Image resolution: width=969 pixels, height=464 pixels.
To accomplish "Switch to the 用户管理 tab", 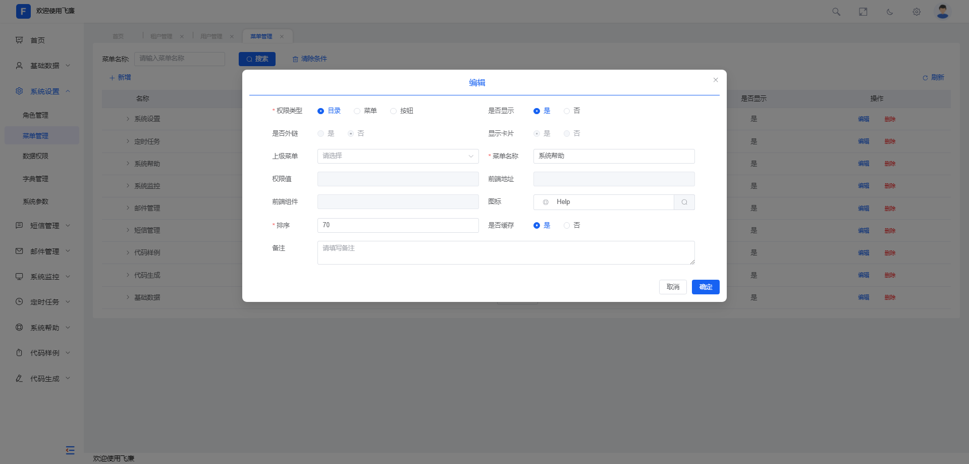I will point(211,36).
